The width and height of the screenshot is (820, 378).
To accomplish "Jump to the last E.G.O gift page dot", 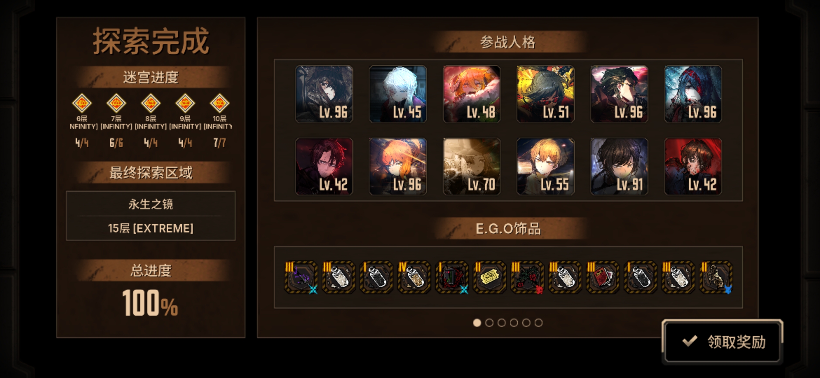I will pos(539,323).
